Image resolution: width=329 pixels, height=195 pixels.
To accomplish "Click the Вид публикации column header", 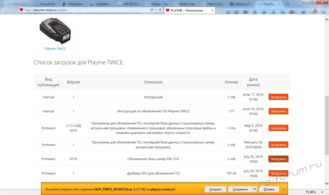I will pyautogui.click(x=48, y=82).
